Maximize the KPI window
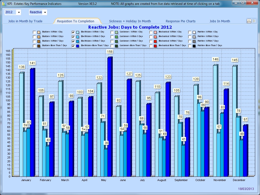 coord(243,3)
